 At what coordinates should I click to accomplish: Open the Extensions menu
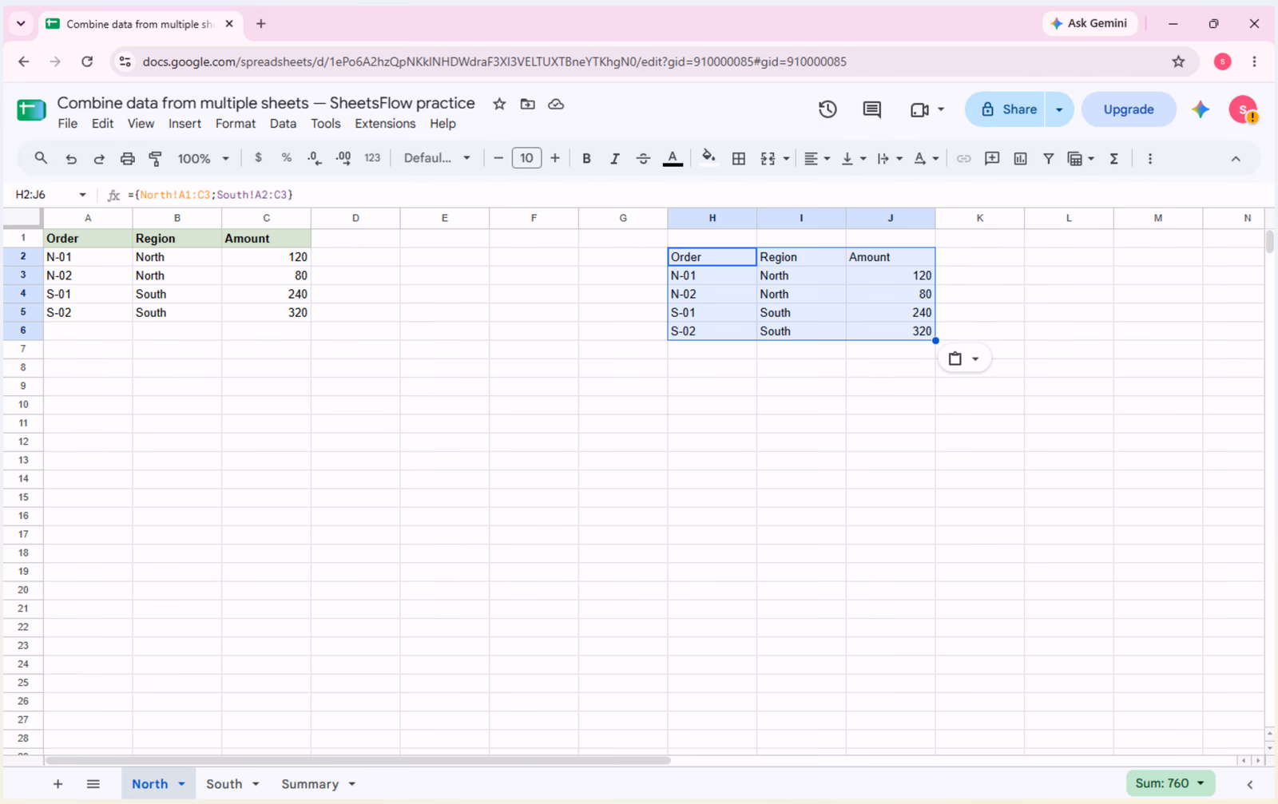pos(385,124)
